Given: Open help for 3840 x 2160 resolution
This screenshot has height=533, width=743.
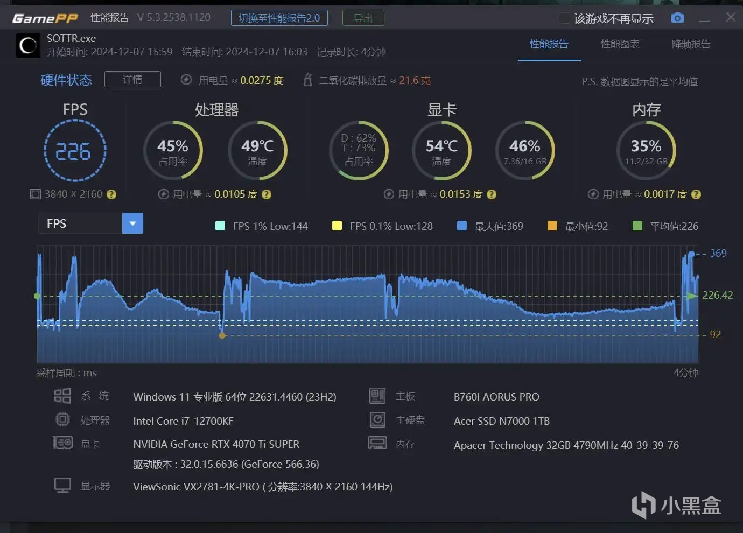Looking at the screenshot, I should [x=111, y=194].
